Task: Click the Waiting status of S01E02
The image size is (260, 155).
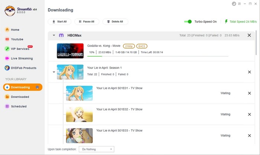Action: pyautogui.click(x=225, y=114)
